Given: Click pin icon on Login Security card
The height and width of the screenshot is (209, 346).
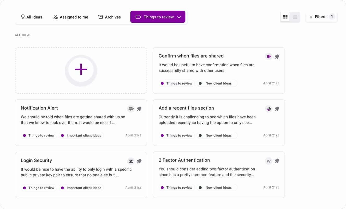Looking at the screenshot, I should (x=139, y=161).
